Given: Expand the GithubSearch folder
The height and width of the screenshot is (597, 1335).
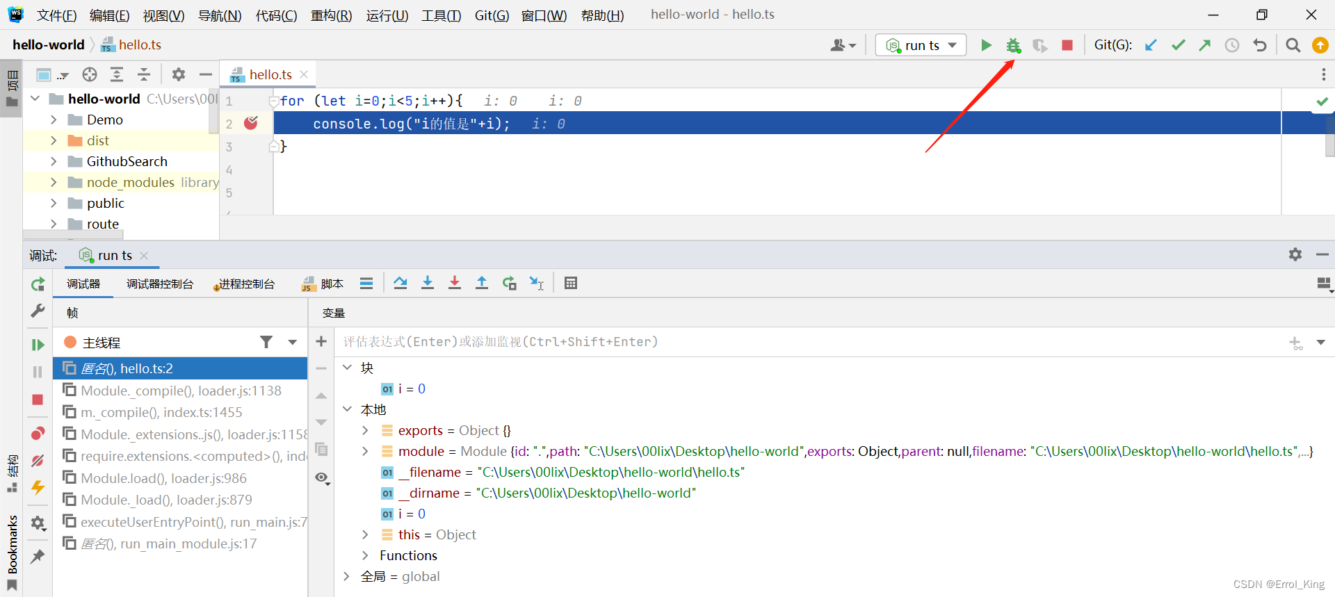Looking at the screenshot, I should (x=54, y=161).
